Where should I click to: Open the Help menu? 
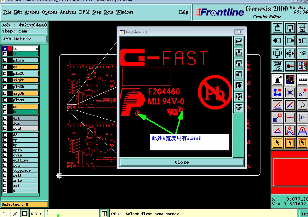click(x=183, y=12)
